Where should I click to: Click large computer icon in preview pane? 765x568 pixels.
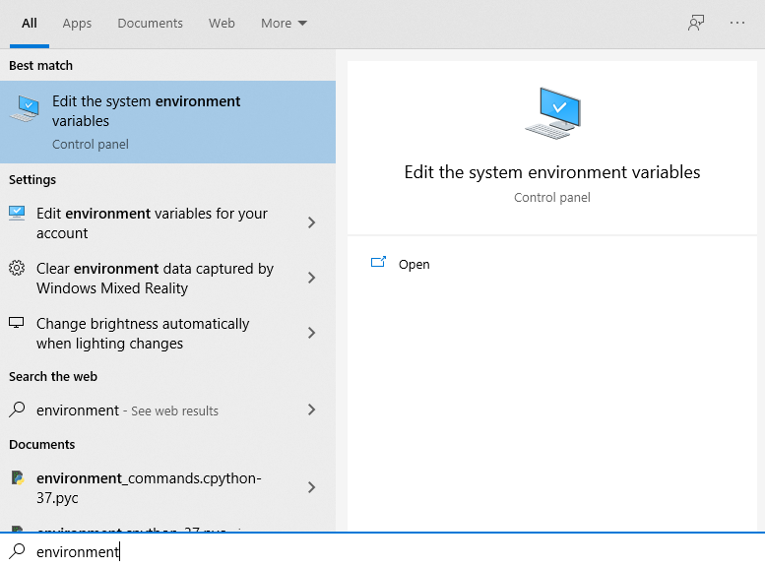point(552,113)
